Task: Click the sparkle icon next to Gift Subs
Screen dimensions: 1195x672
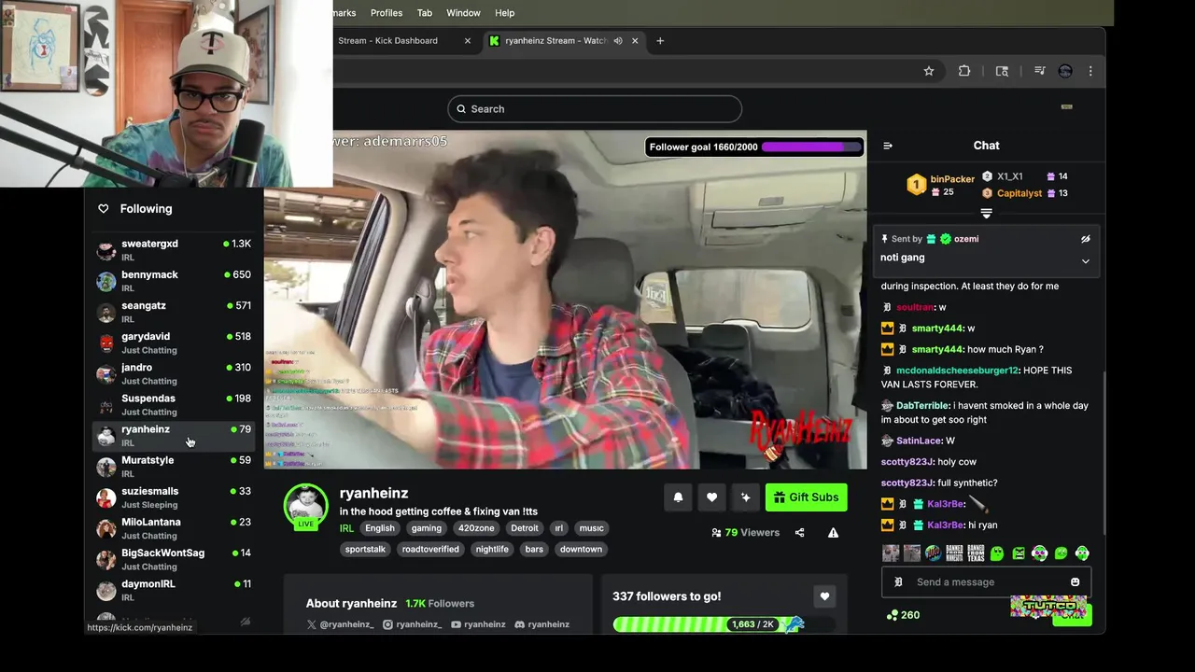Action: click(745, 497)
